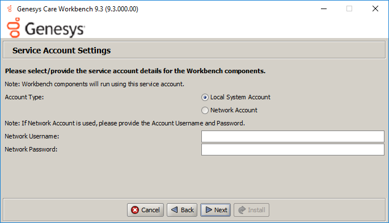Click the greyed-out Install button
The height and width of the screenshot is (223, 389).
(252, 210)
